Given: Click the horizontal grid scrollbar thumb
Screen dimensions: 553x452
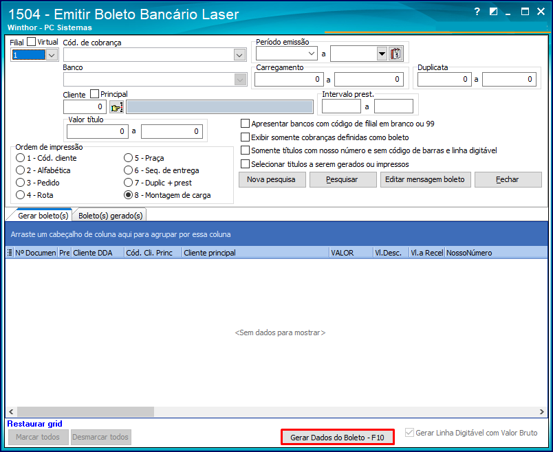Looking at the screenshot, I should (x=85, y=411).
